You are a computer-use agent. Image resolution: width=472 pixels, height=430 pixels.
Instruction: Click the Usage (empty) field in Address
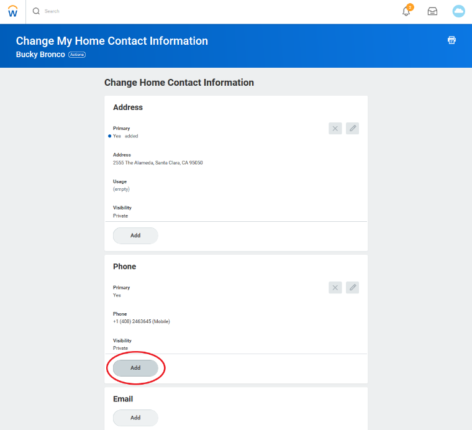click(121, 189)
